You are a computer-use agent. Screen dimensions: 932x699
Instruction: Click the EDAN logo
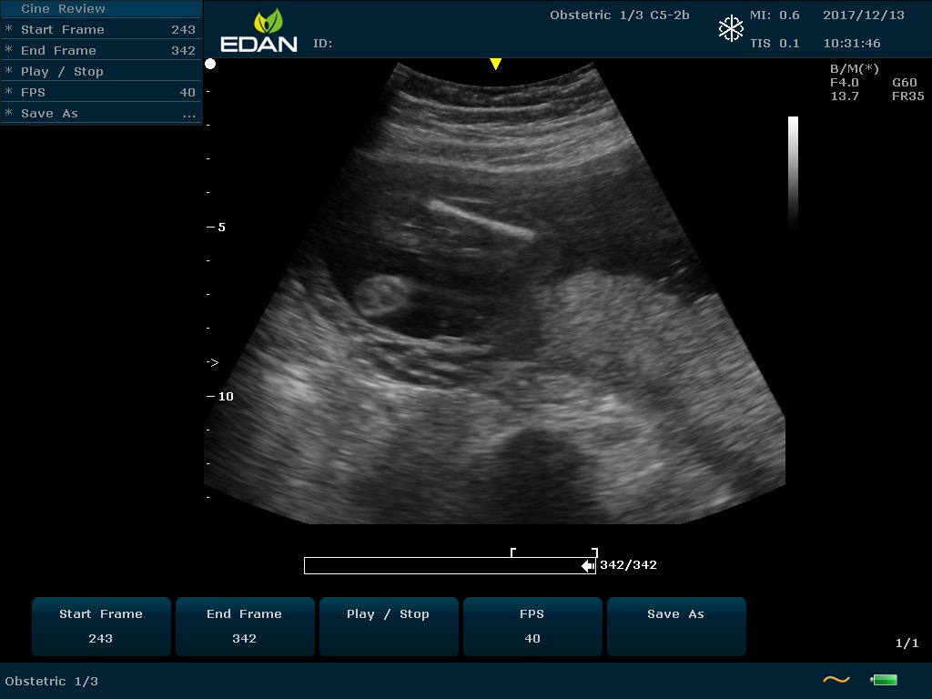(259, 31)
